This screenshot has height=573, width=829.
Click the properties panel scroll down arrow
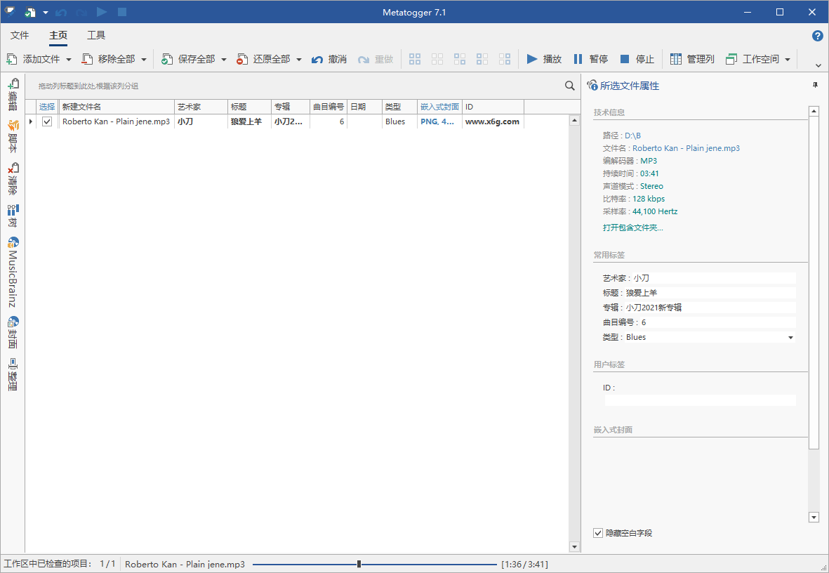[x=814, y=518]
